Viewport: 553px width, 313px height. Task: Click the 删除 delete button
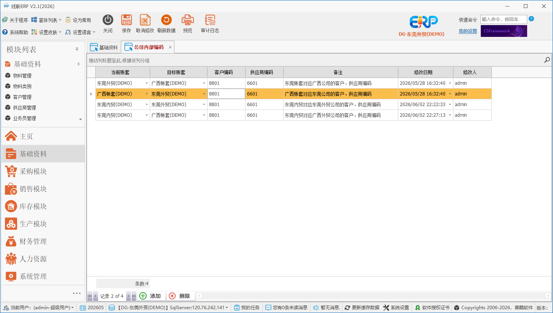click(181, 296)
